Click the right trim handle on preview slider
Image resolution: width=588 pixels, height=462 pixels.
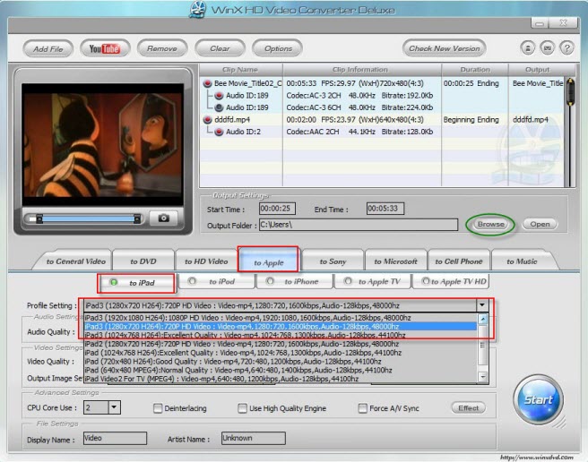[137, 218]
